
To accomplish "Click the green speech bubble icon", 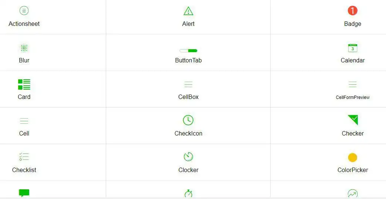I will [24, 193].
